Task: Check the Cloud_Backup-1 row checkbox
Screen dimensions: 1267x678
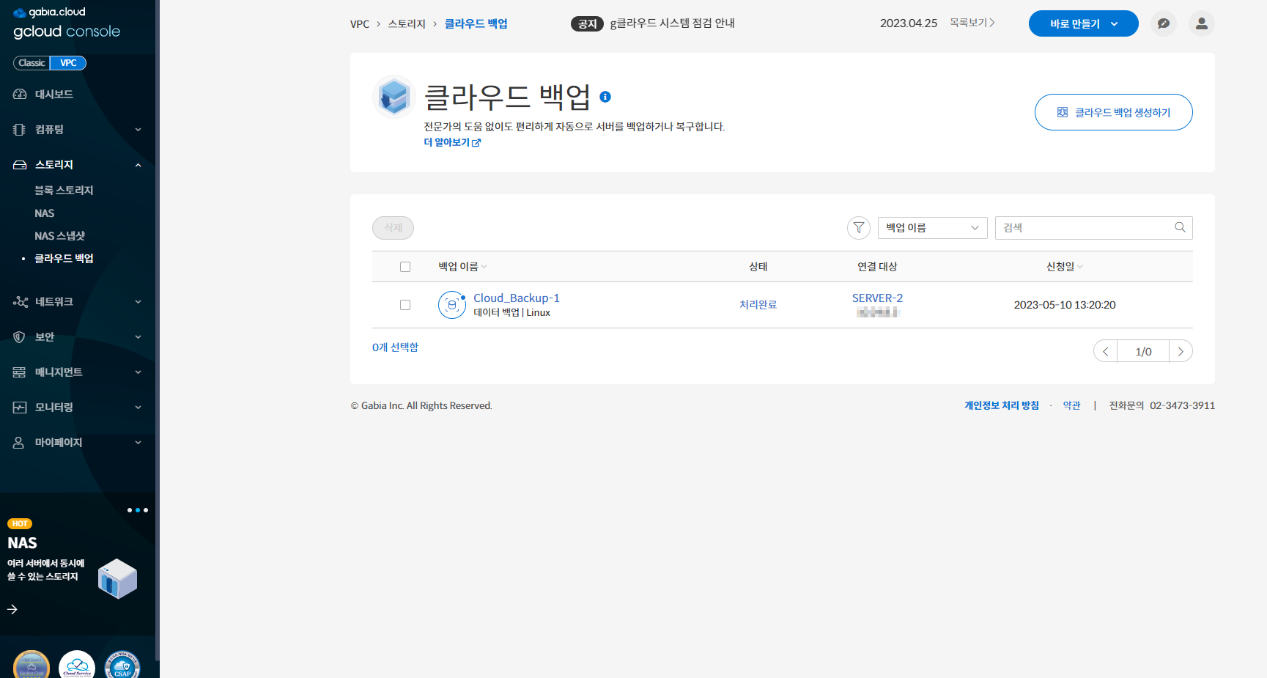Action: coord(405,305)
